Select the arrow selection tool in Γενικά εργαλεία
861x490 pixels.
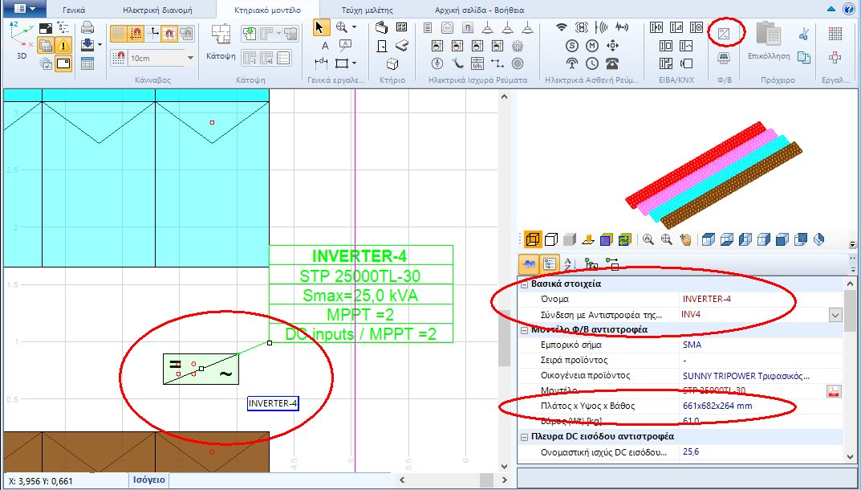tap(319, 27)
